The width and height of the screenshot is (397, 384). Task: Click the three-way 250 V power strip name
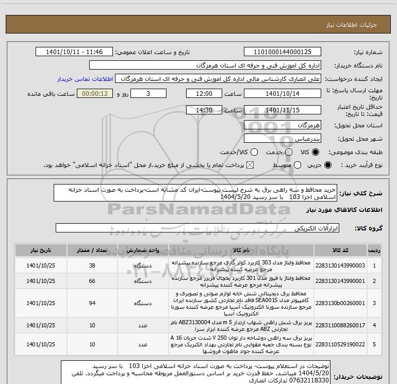coord(241,344)
